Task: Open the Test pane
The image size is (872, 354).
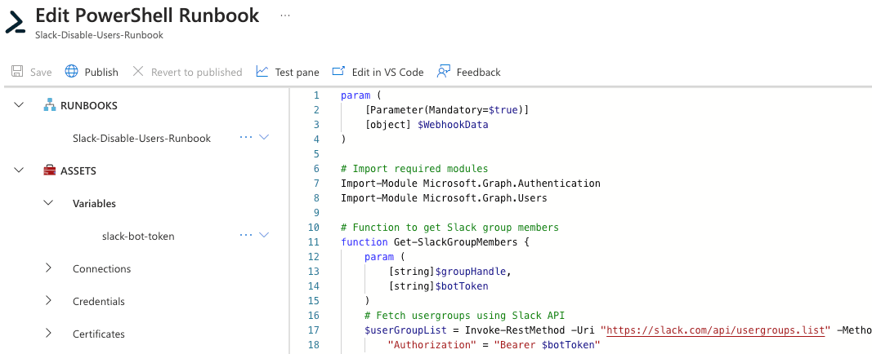Action: (x=288, y=72)
